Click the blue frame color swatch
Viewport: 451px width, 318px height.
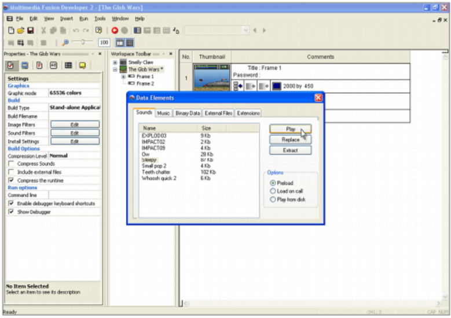(276, 86)
